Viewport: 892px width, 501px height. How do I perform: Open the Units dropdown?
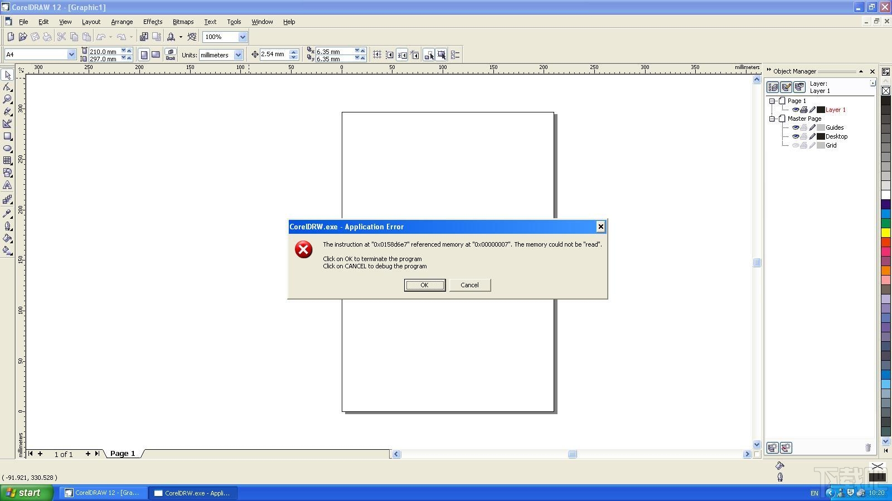tap(238, 55)
